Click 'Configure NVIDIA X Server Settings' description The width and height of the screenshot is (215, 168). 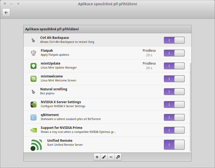tap(63, 106)
